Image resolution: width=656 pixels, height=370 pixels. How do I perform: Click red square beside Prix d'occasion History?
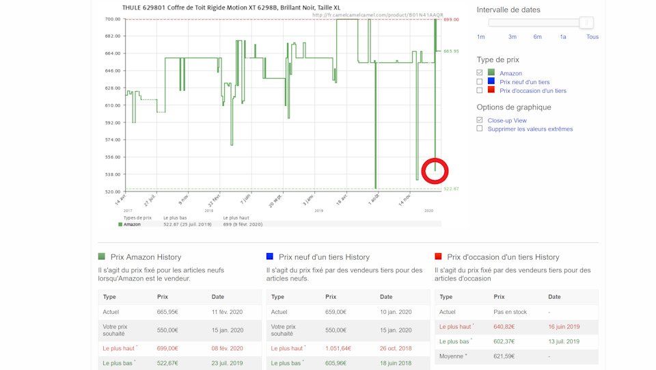tap(438, 256)
